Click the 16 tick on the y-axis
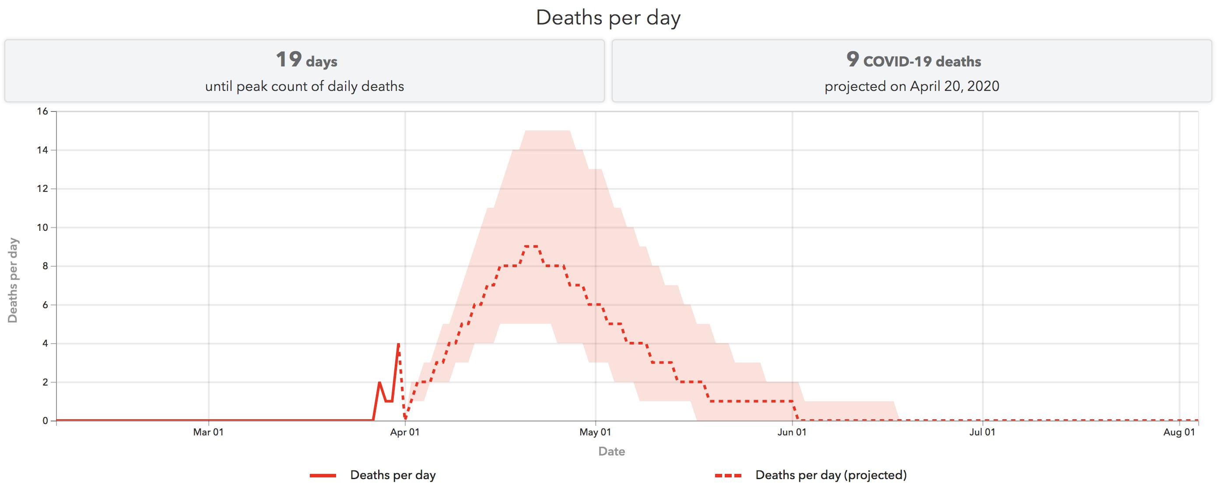Image resolution: width=1221 pixels, height=487 pixels. pyautogui.click(x=42, y=111)
